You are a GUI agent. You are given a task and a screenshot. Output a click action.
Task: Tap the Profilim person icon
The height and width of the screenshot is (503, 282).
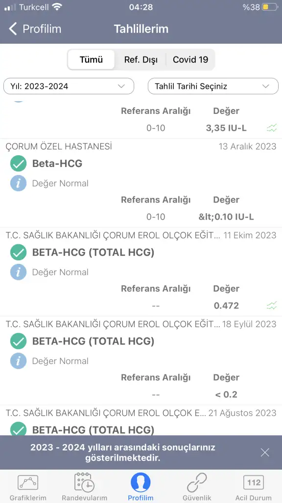141,482
